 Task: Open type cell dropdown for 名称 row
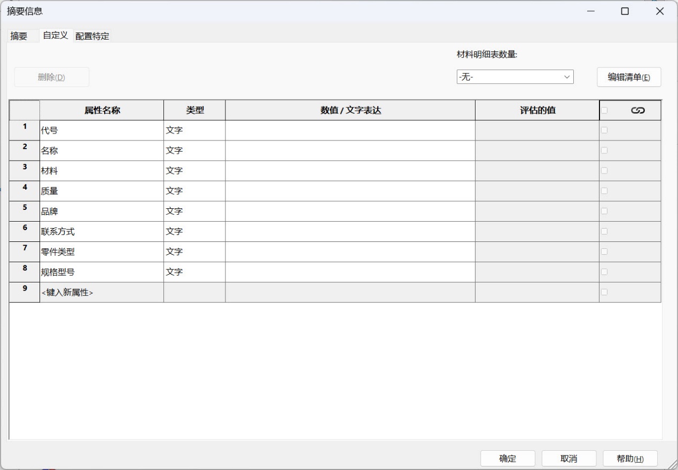pyautogui.click(x=194, y=151)
